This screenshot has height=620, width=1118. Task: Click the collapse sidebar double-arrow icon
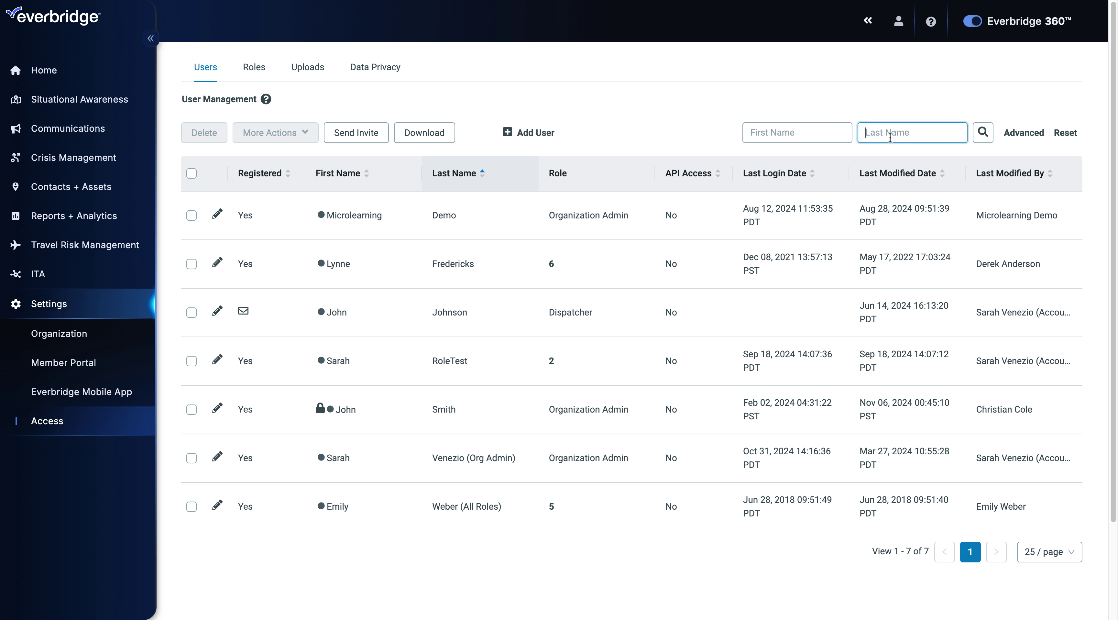[150, 38]
